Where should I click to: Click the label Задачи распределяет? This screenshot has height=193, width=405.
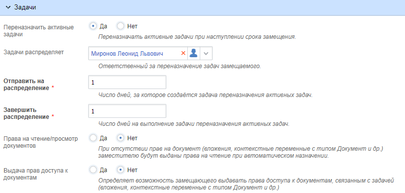pos(33,52)
